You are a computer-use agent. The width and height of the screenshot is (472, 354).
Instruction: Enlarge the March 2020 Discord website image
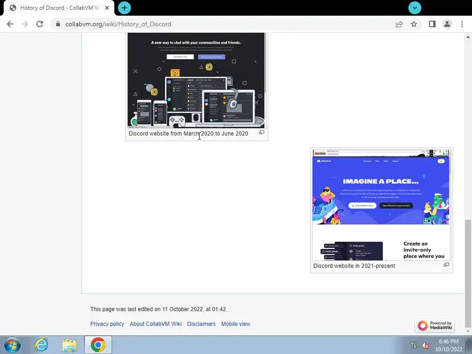point(262,132)
